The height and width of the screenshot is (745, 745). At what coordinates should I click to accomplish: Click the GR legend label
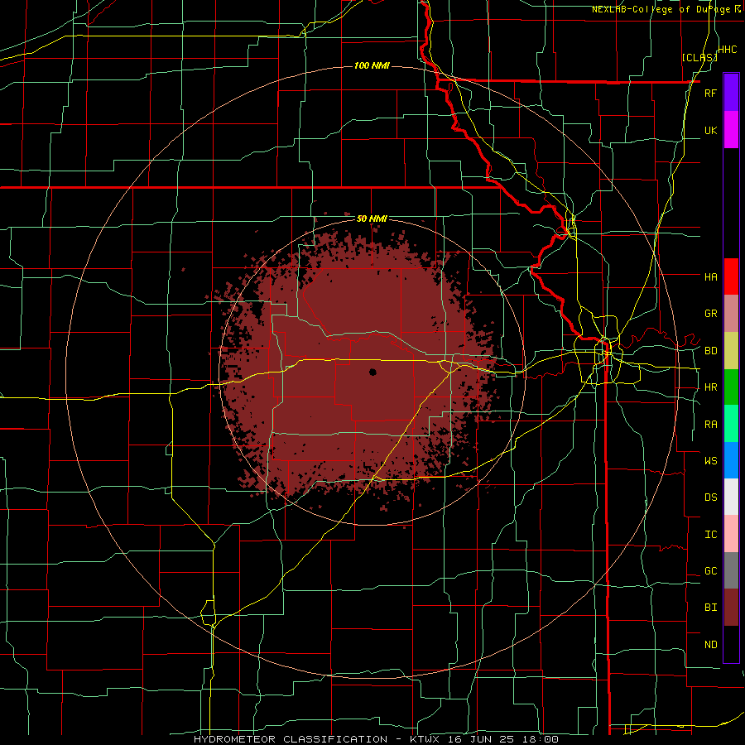(x=710, y=314)
